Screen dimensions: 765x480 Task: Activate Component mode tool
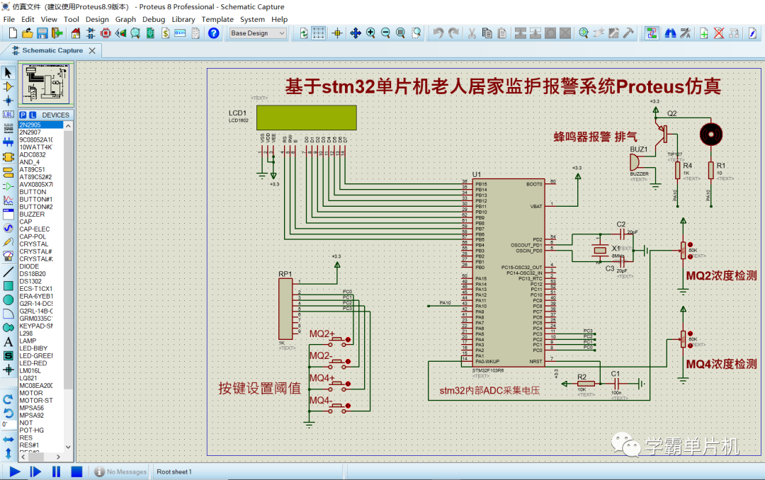pos(8,87)
